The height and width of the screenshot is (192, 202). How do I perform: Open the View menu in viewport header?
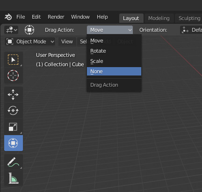(67, 41)
